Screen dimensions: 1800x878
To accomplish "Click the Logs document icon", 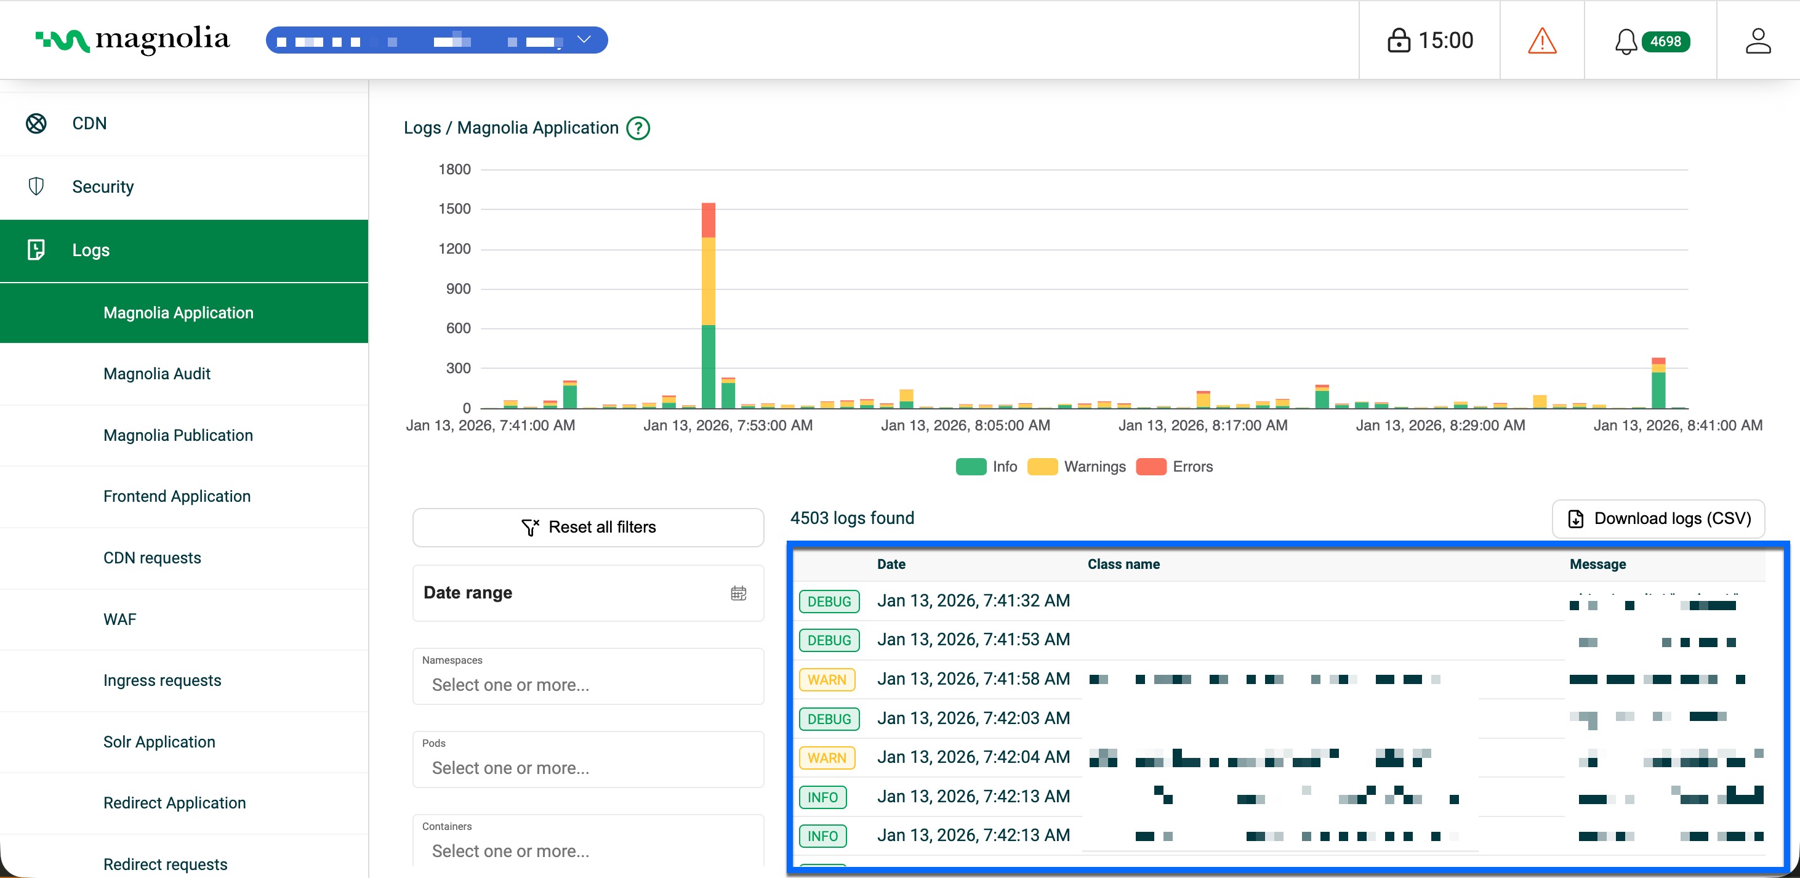I will click(36, 250).
